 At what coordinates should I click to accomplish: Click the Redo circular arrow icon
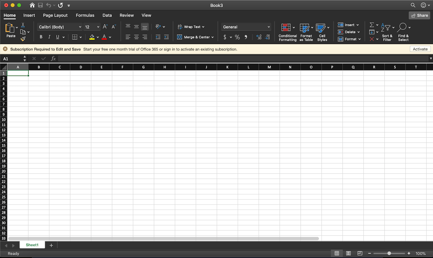click(61, 5)
